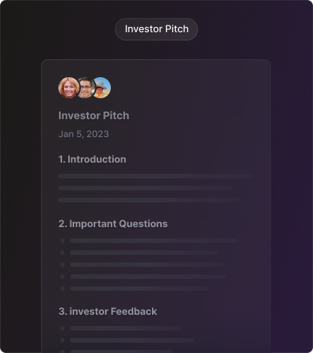
Task: Click second placeholder line under Introduction
Action: click(x=145, y=188)
